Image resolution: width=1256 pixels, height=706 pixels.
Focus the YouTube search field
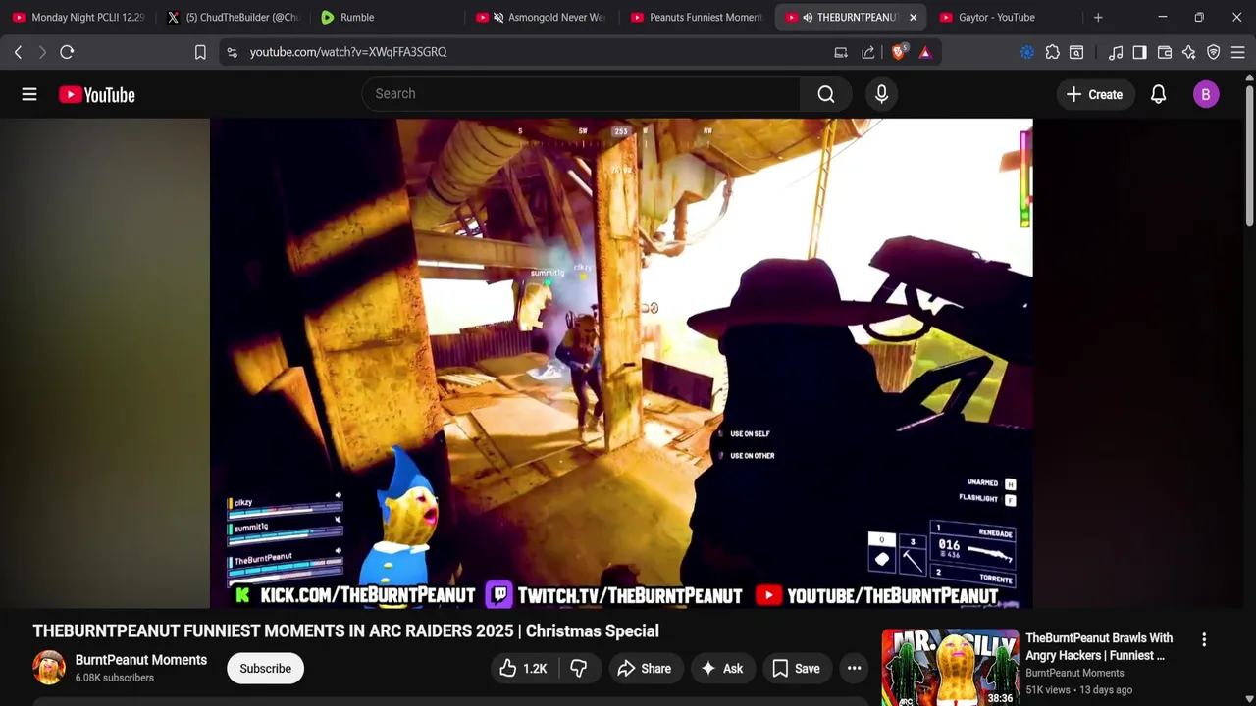[x=581, y=94]
